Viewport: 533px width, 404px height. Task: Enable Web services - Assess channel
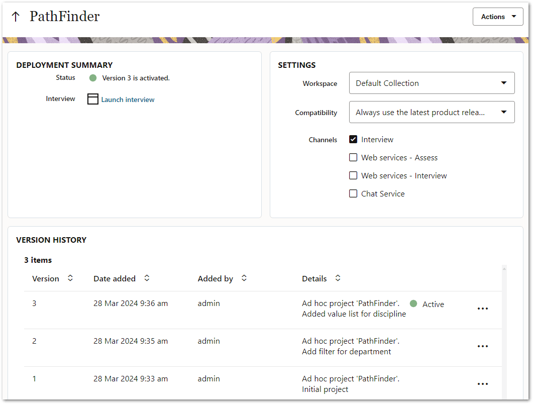click(x=353, y=157)
